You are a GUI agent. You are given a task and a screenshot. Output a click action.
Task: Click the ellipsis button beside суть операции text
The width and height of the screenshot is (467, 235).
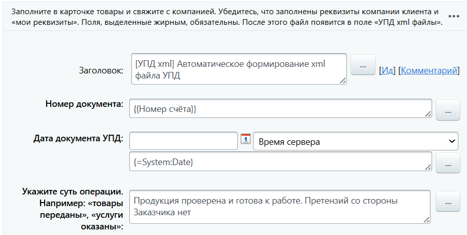[x=448, y=202]
